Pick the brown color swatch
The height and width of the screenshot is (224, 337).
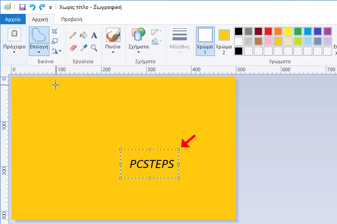[x=258, y=41]
